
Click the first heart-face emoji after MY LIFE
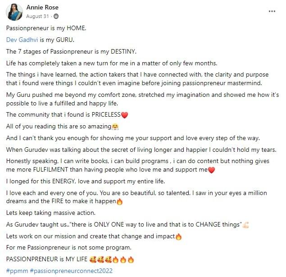pos(93,259)
